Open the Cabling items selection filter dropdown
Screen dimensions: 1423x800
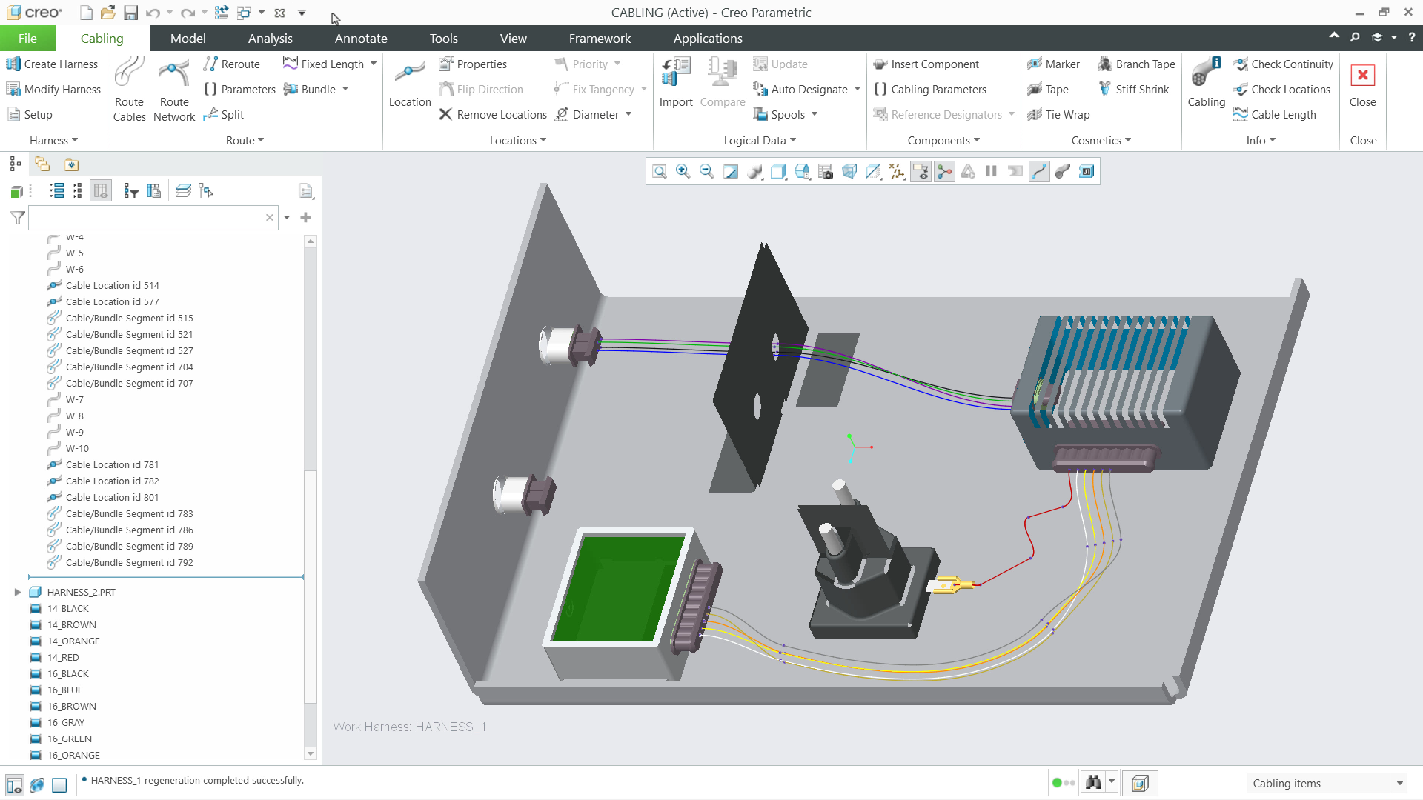pos(1400,784)
